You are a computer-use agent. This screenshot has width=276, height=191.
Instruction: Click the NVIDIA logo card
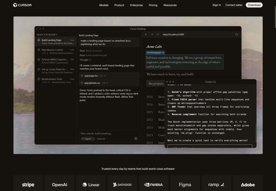(154, 183)
